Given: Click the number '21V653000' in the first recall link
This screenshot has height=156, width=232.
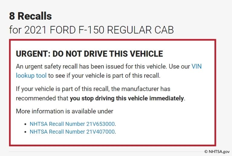Looking at the screenshot, I should coord(100,124).
